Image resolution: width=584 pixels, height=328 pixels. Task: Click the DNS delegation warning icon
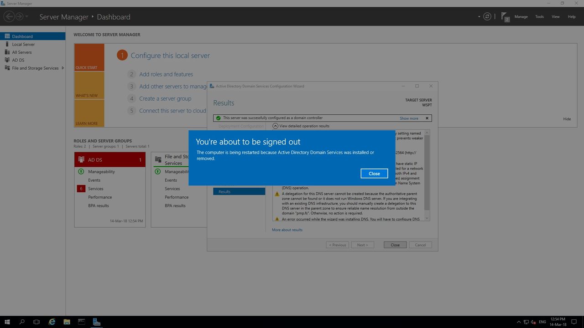pos(277,194)
